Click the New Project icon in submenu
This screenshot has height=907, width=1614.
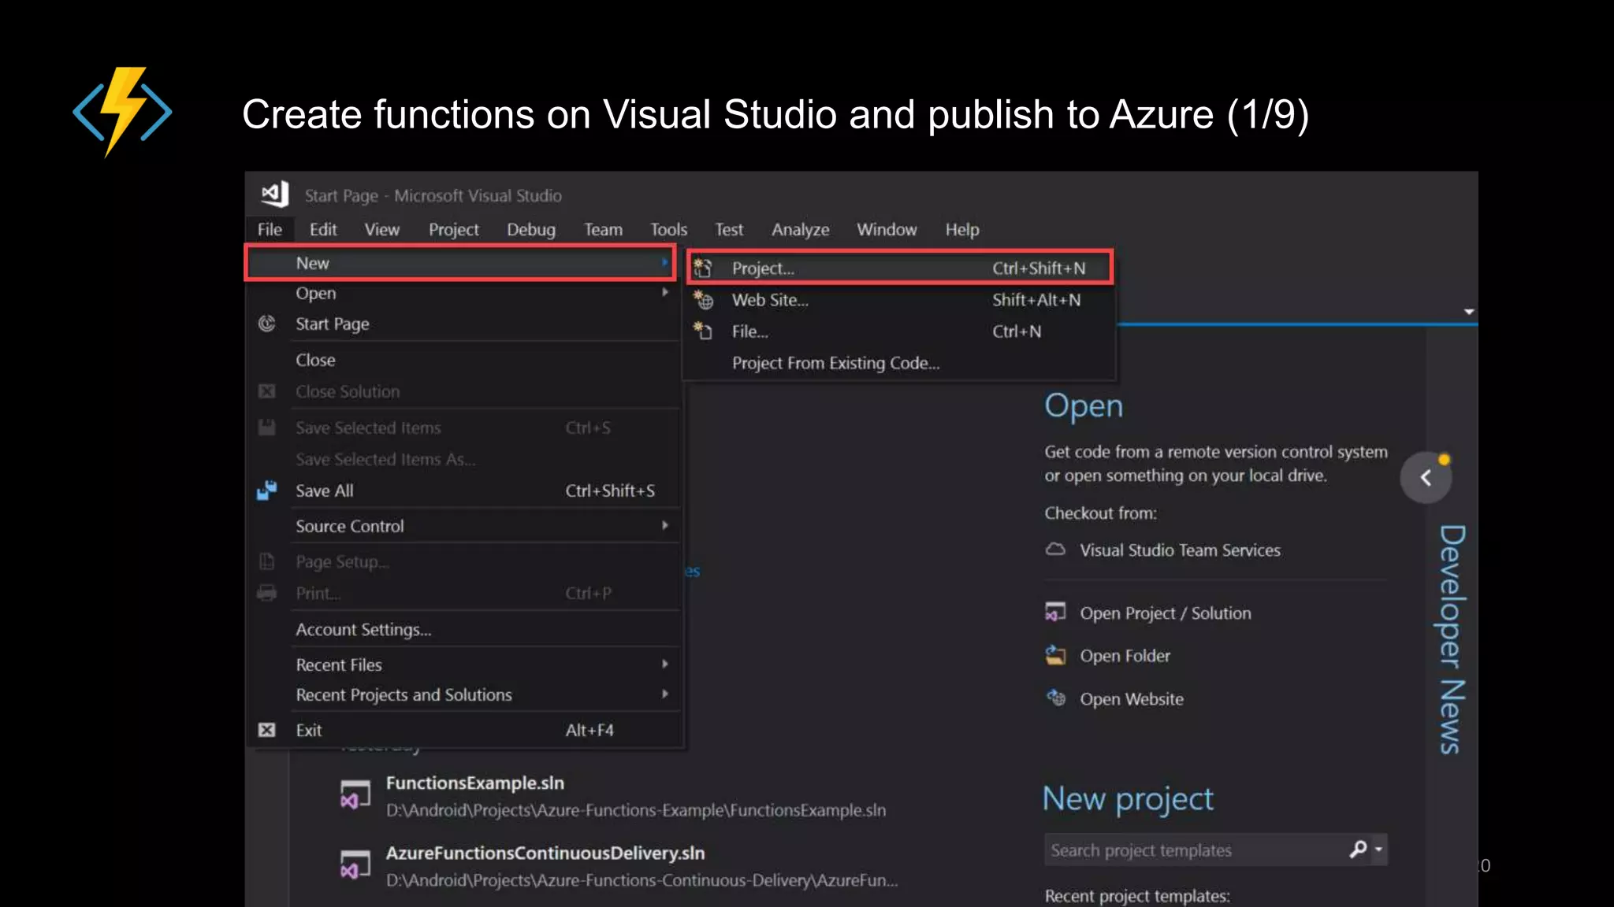(x=702, y=268)
